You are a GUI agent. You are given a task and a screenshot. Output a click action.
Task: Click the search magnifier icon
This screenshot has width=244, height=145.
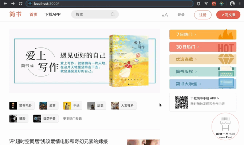pyautogui.click(x=113, y=14)
